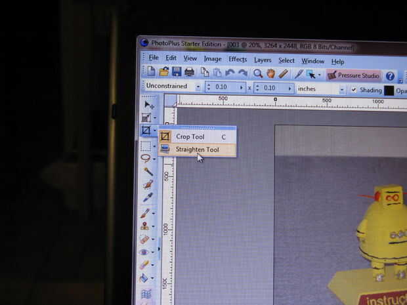
Task: Click the Undo arrow icon
Action: 230,73
